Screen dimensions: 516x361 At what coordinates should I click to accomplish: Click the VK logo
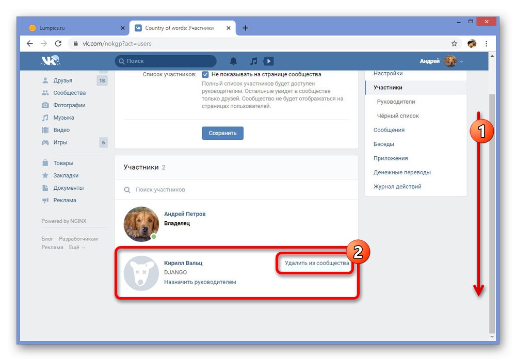tap(51, 61)
